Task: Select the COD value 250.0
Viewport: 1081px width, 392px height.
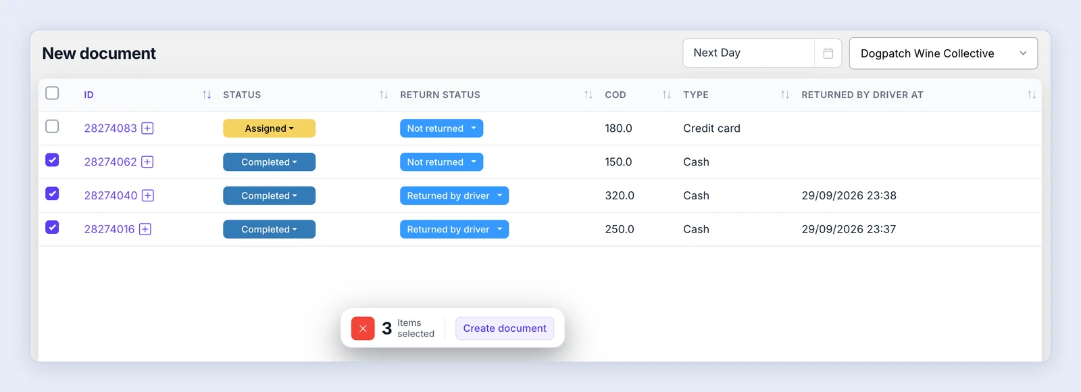Action: pos(620,229)
